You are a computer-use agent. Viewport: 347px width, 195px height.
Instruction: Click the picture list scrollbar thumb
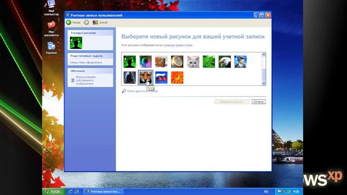(264, 75)
